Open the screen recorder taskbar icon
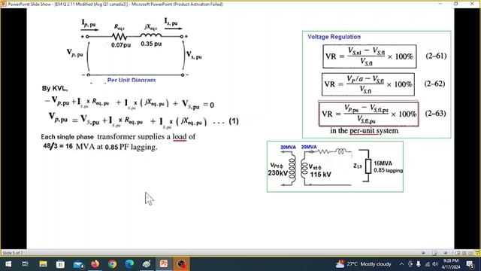Viewport: 481px width, 271px height. pos(181,264)
